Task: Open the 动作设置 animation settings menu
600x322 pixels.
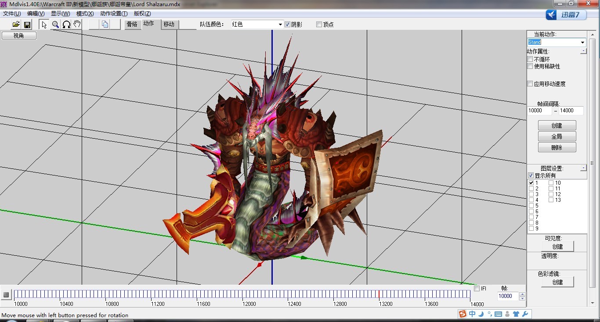Action: click(114, 14)
